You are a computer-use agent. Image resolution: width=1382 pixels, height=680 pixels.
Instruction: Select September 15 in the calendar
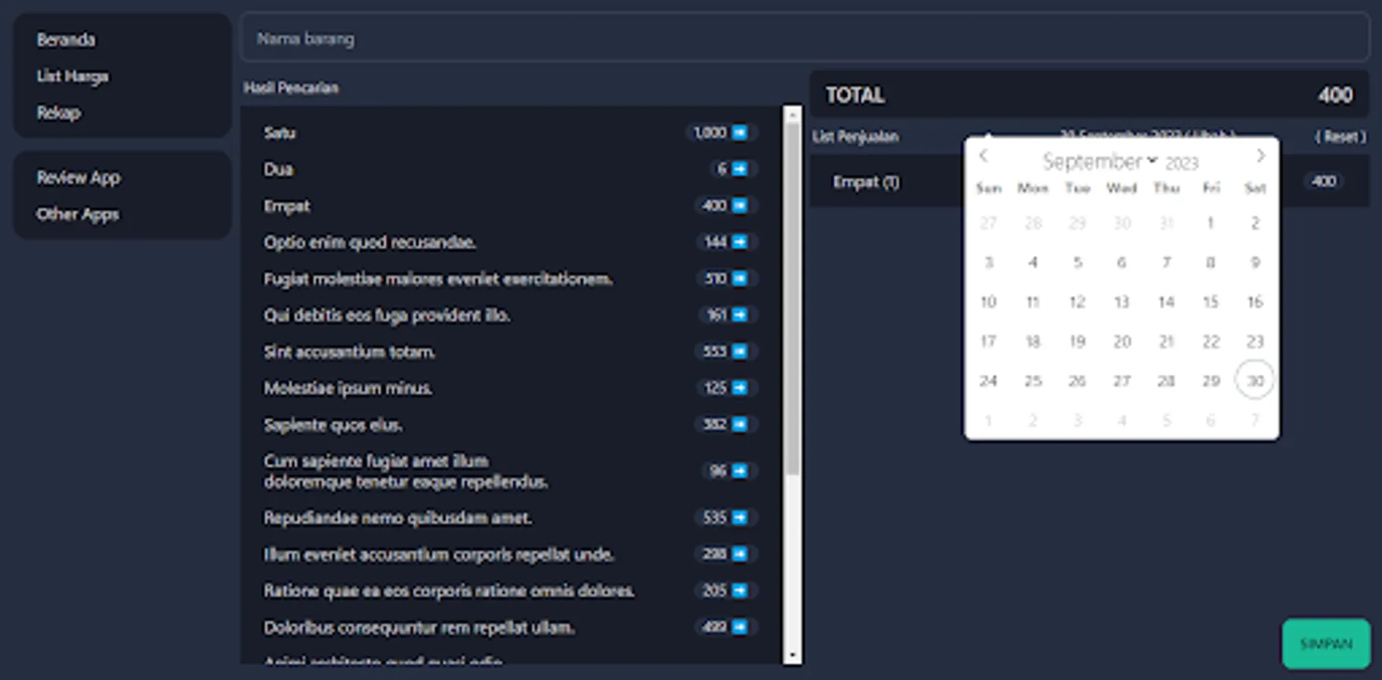(x=1210, y=302)
